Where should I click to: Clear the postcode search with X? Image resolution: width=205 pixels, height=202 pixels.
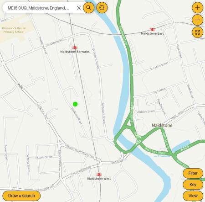pyautogui.click(x=79, y=8)
